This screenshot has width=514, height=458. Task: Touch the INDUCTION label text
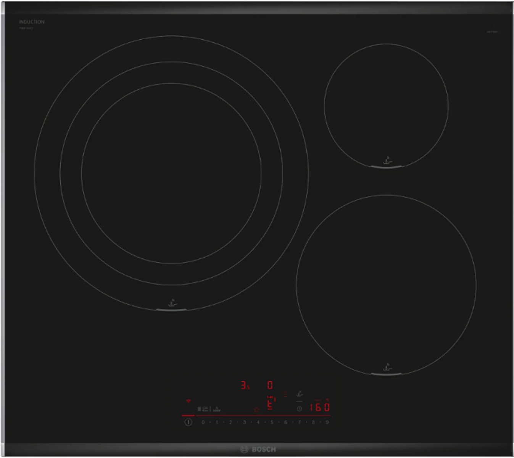[32, 22]
